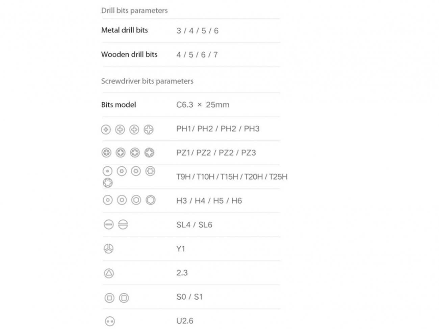Click the "Wooden drill bits" label
The image size is (439, 329).
point(129,55)
